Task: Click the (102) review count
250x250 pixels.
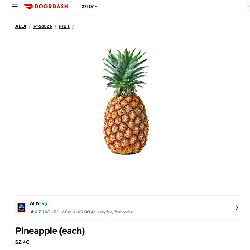Action: (x=46, y=212)
